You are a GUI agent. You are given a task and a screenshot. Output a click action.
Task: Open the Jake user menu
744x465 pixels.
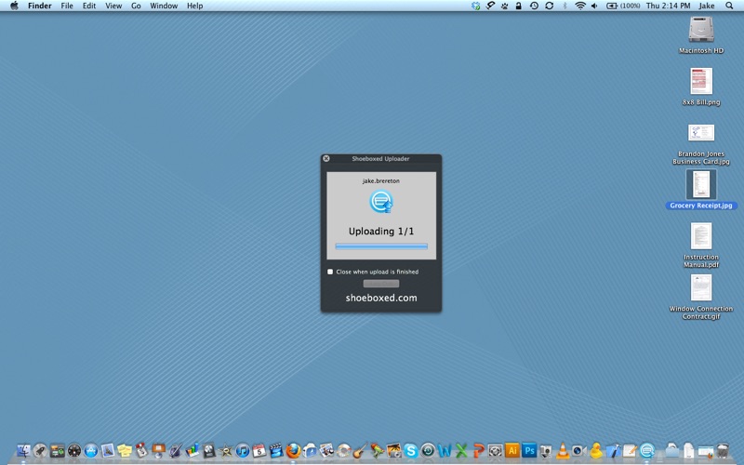click(x=707, y=6)
